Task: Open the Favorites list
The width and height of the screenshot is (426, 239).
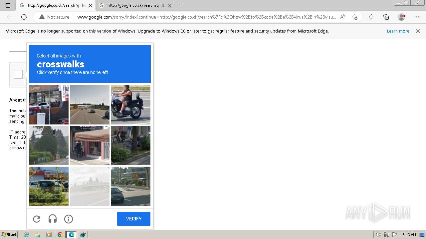Action: click(371, 17)
